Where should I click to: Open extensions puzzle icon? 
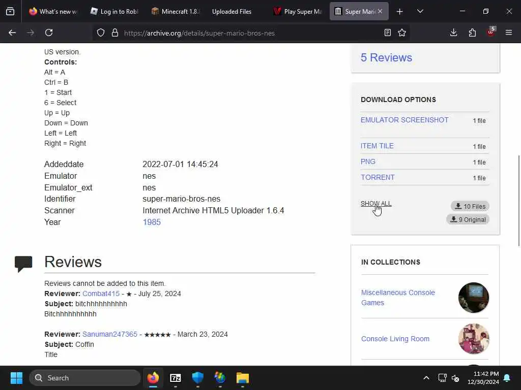[x=472, y=32]
